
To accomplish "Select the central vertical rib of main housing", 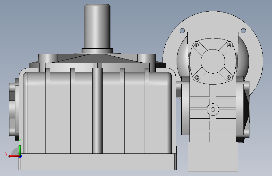I will [97, 111].
